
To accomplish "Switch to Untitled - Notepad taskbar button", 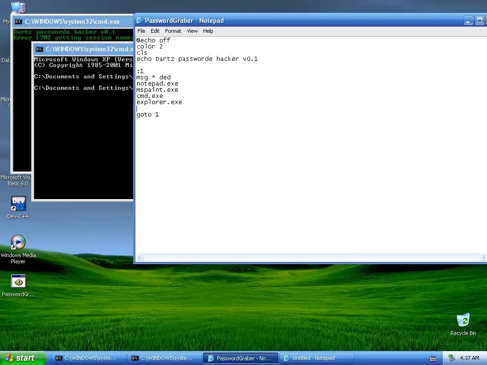I will point(316,358).
